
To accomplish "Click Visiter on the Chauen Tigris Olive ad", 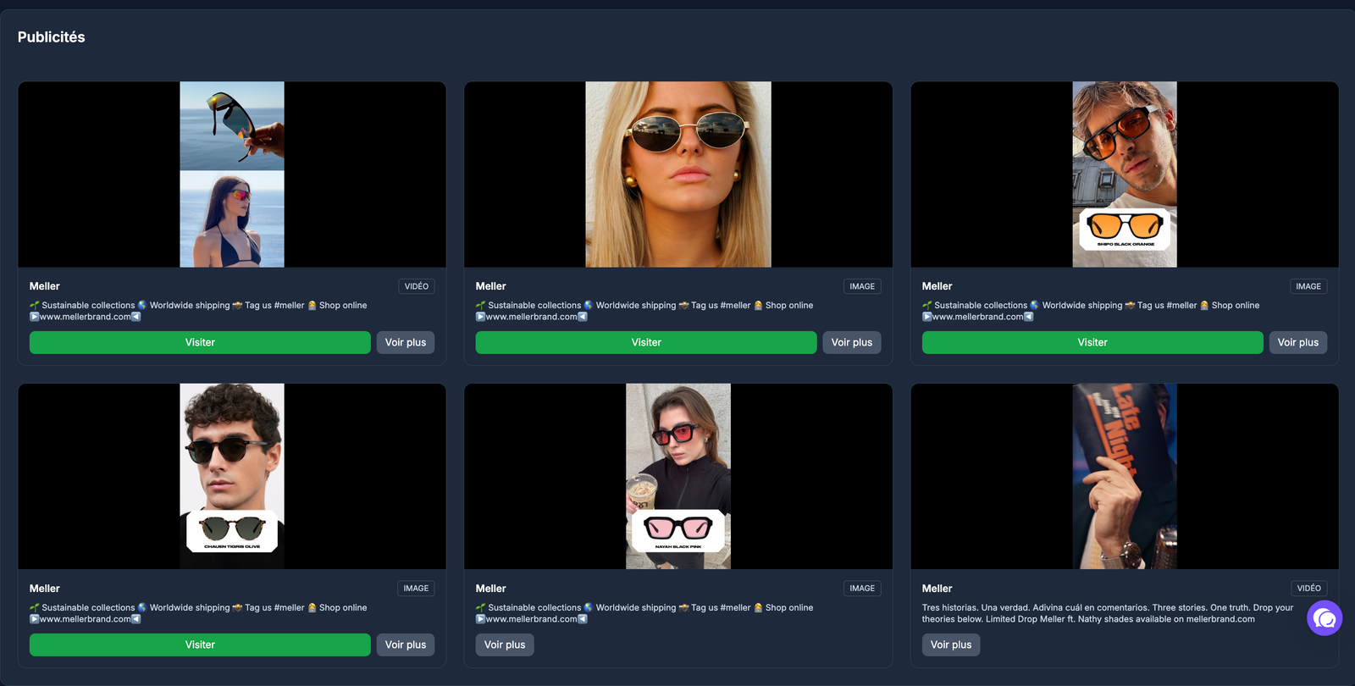I will (200, 645).
